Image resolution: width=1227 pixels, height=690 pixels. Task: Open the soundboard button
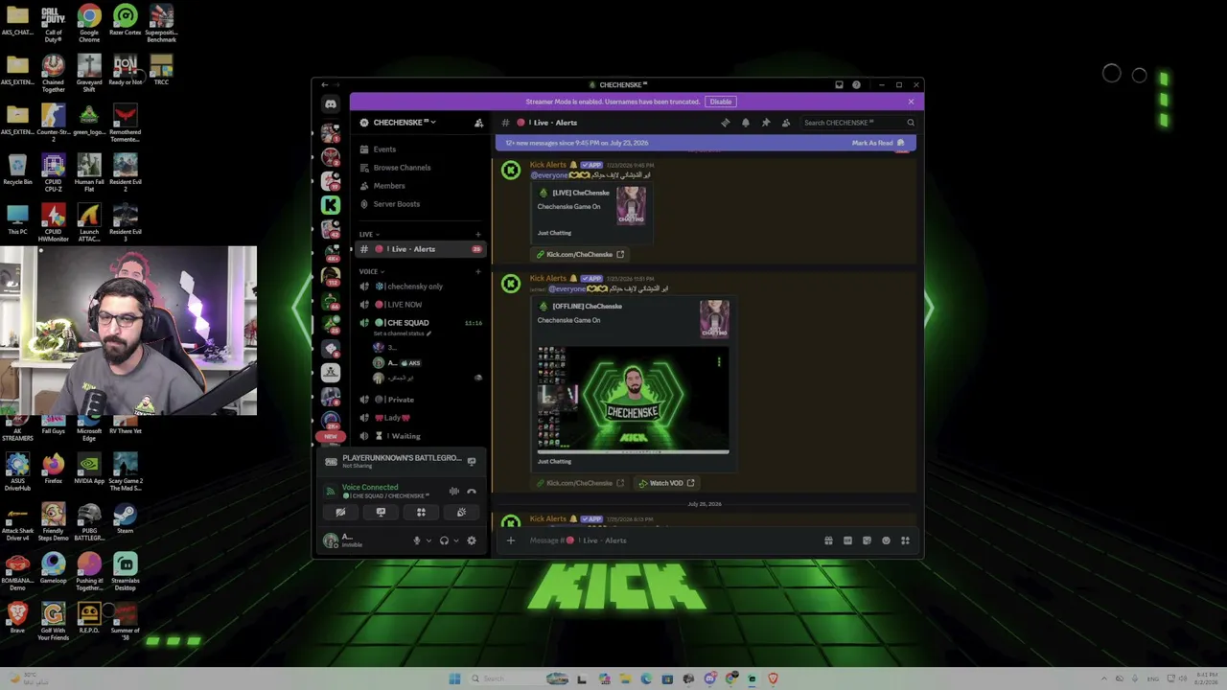point(461,513)
